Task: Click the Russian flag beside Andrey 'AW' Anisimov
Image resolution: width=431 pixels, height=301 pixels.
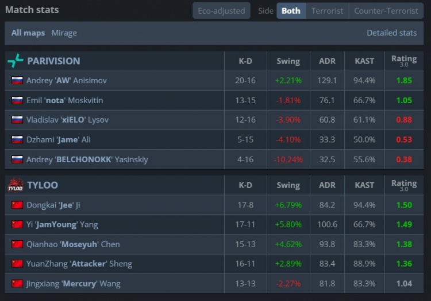Action: point(17,81)
